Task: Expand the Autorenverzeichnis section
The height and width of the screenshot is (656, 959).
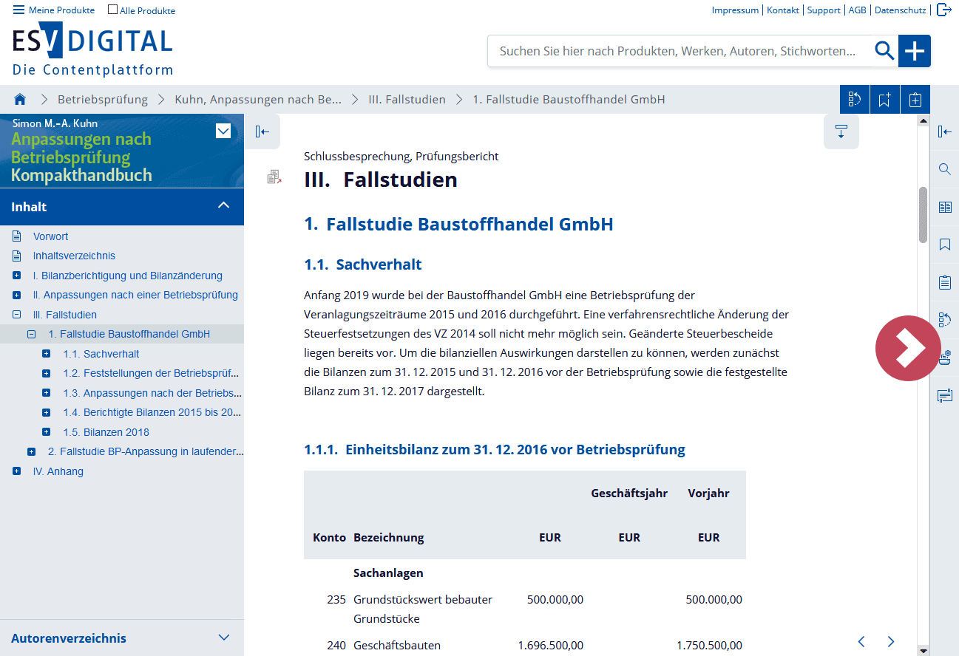Action: click(224, 638)
